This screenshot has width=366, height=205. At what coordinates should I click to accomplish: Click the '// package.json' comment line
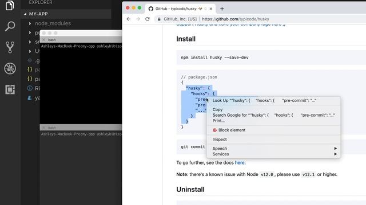(199, 77)
